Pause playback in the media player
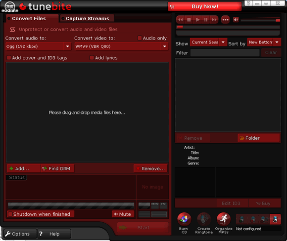 pyautogui.click(x=206, y=20)
